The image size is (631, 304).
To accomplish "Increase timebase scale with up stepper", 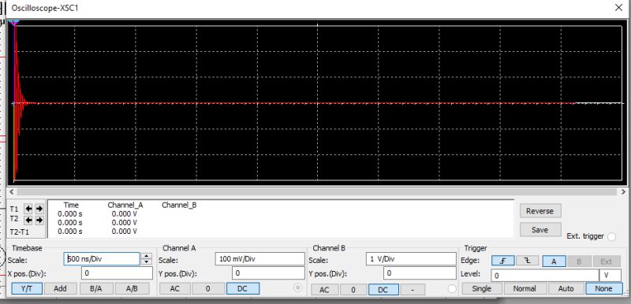I will 147,256.
